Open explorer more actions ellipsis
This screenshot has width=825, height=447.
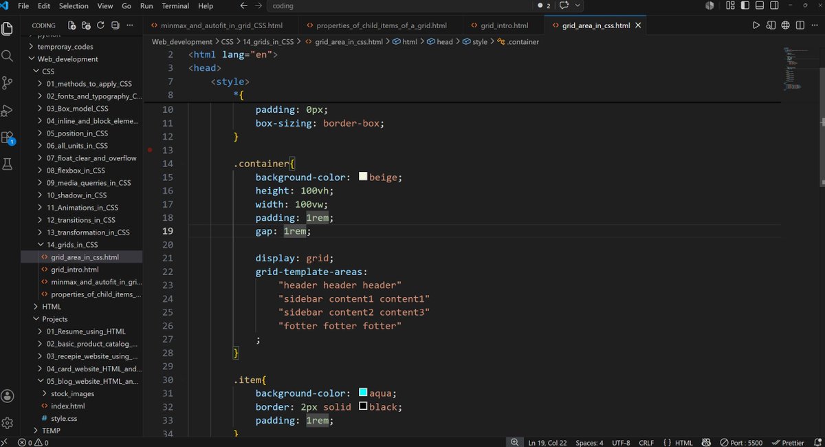131,25
